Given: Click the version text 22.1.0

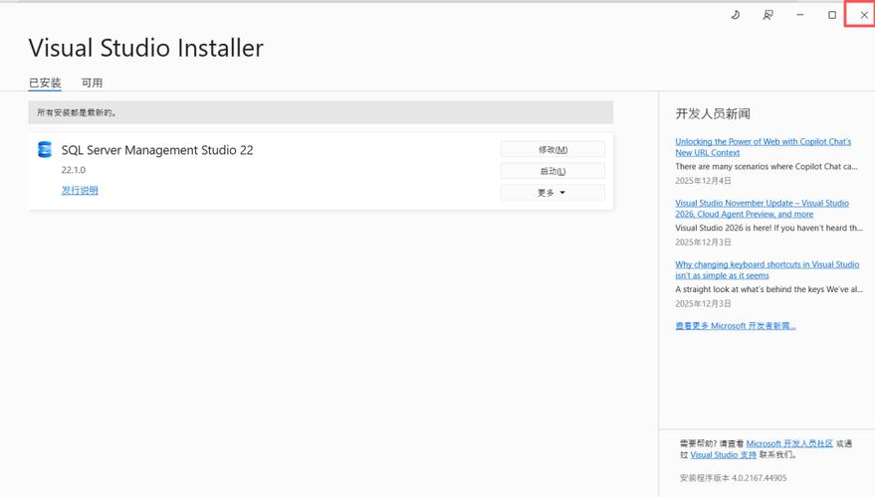Looking at the screenshot, I should (74, 170).
